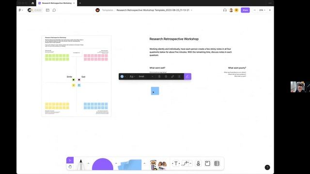This screenshot has width=310, height=174.
Task: Insert a Table from bottom toolbar
Action: click(217, 163)
